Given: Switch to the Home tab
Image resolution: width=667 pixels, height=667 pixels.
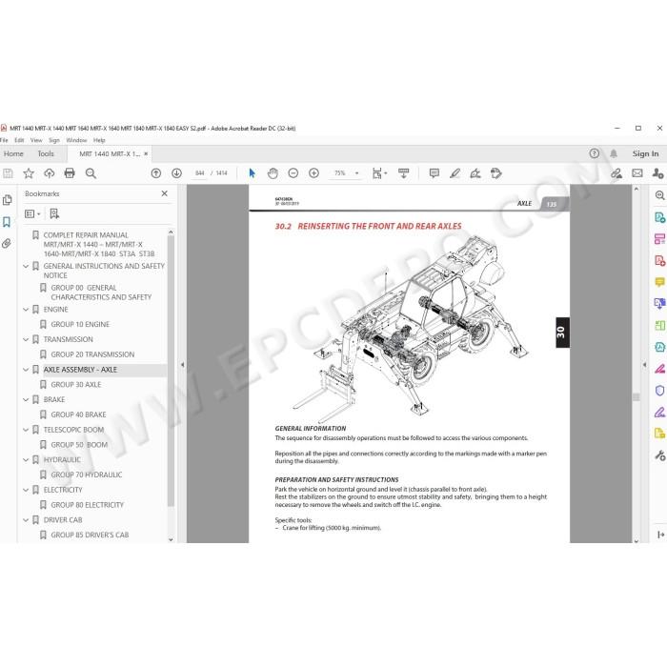Looking at the screenshot, I should pos(13,153).
